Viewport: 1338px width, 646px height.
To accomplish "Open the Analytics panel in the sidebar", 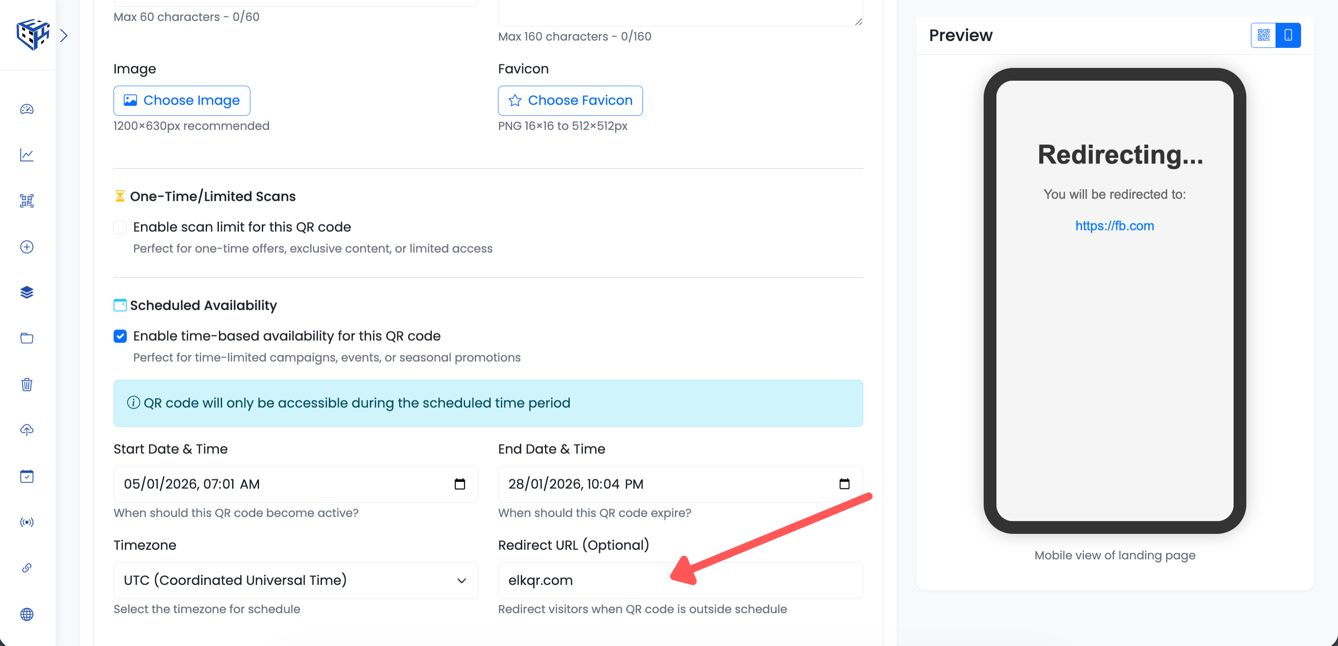I will point(26,155).
